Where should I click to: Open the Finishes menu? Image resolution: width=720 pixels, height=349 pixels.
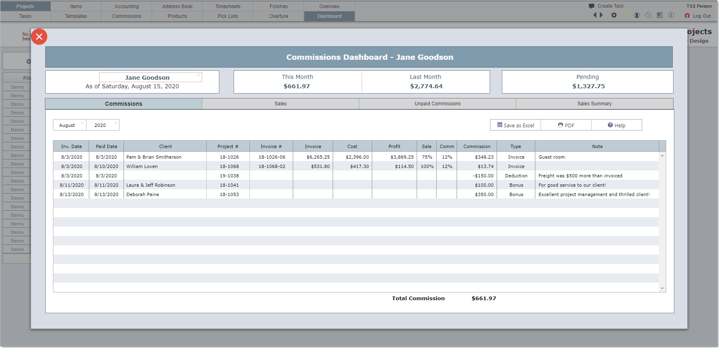click(278, 7)
